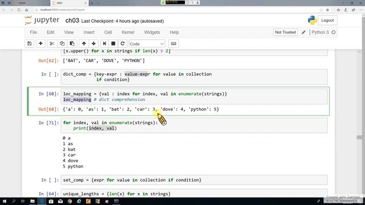The width and height of the screenshot is (365, 205).
Task: Interrupt the kernel with stop icon
Action: coord(113,44)
